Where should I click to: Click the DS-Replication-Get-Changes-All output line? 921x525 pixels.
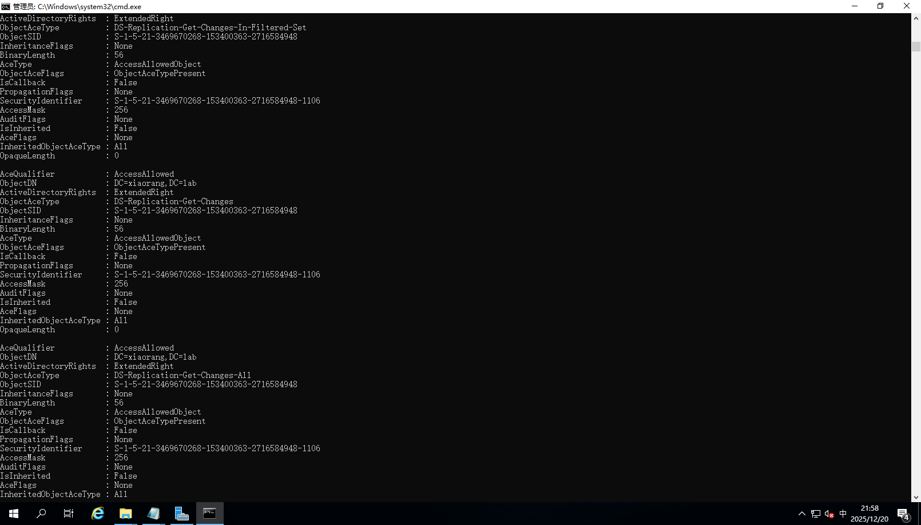[x=182, y=375]
